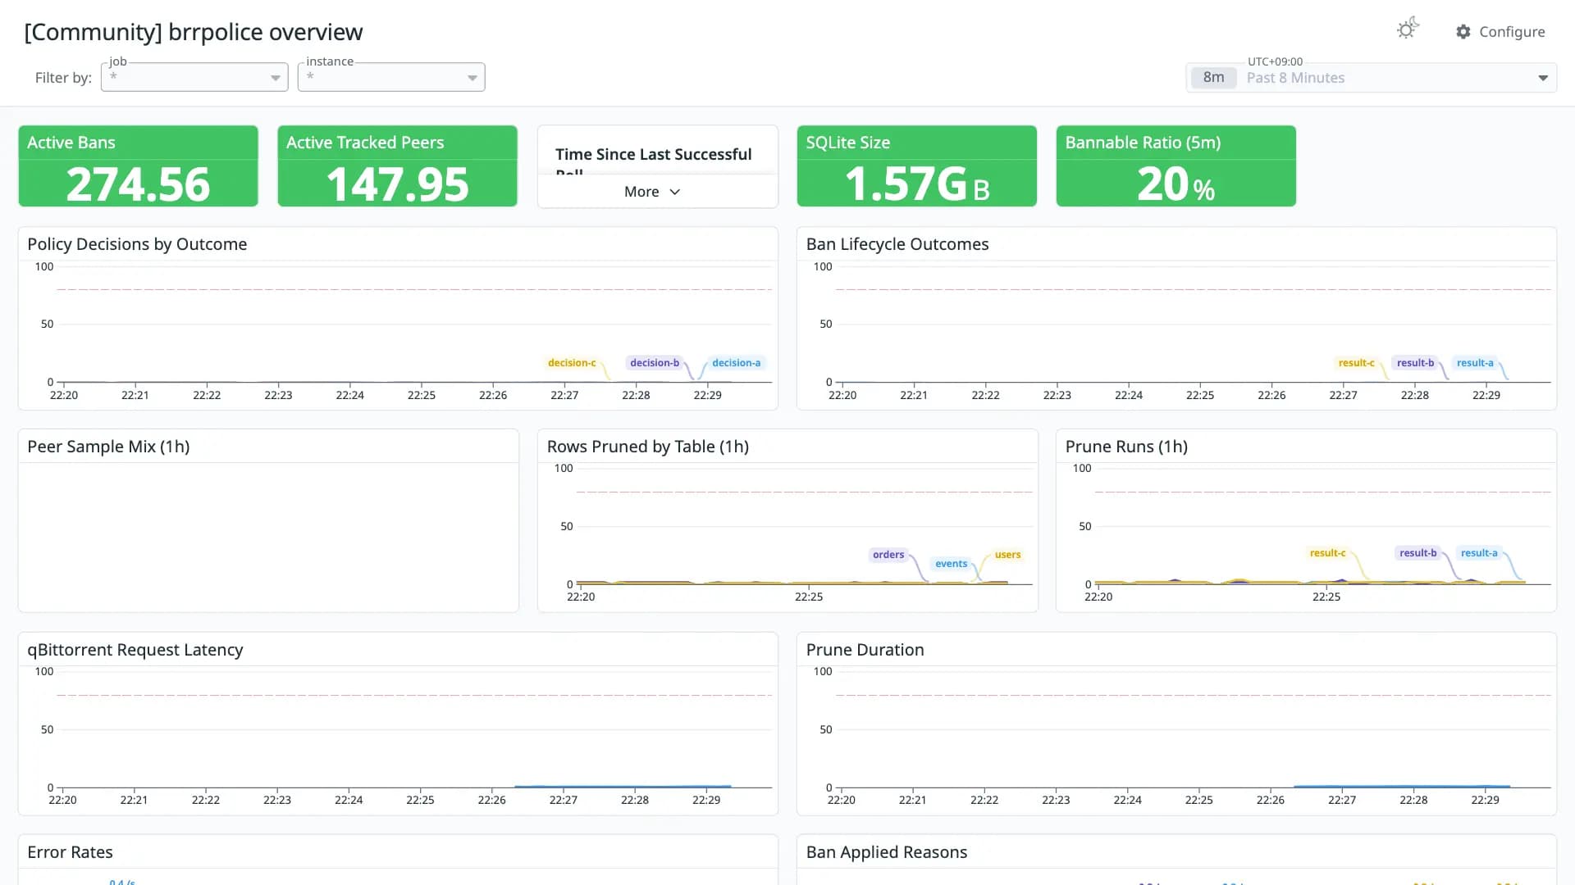Open the Past 8 Minutes time range dropdown

(x=1371, y=78)
